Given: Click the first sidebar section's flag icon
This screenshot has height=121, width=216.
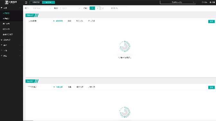Looking at the screenshot, I should (2, 8).
